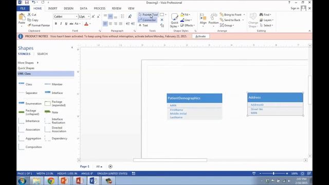
Task: Select the Connector tool
Action: [148, 20]
